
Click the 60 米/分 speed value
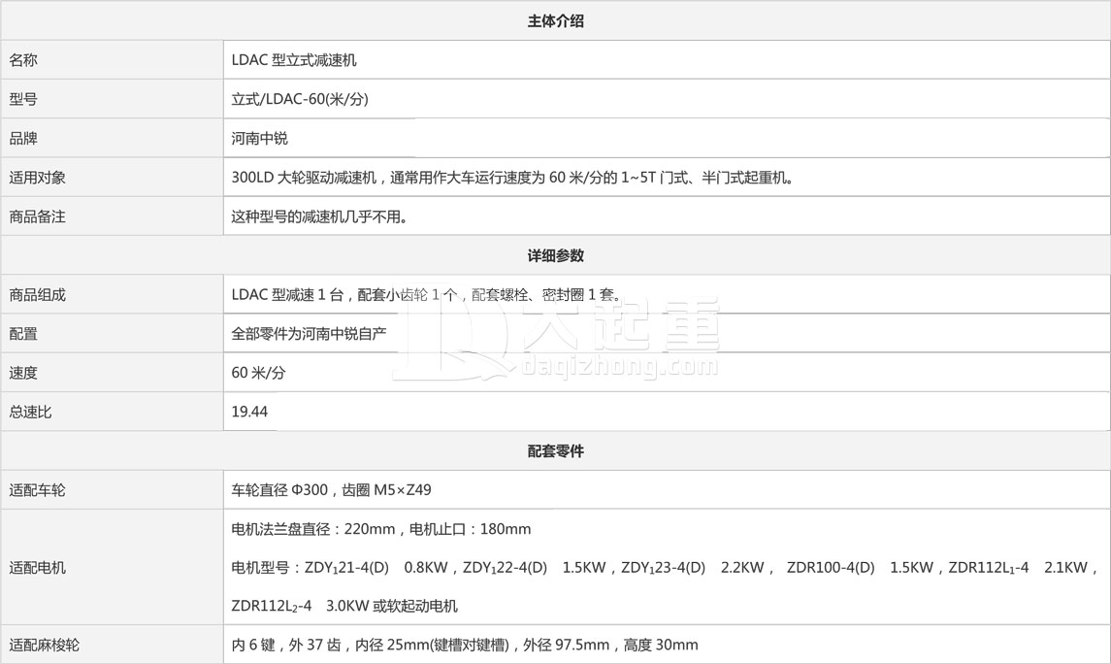(259, 372)
